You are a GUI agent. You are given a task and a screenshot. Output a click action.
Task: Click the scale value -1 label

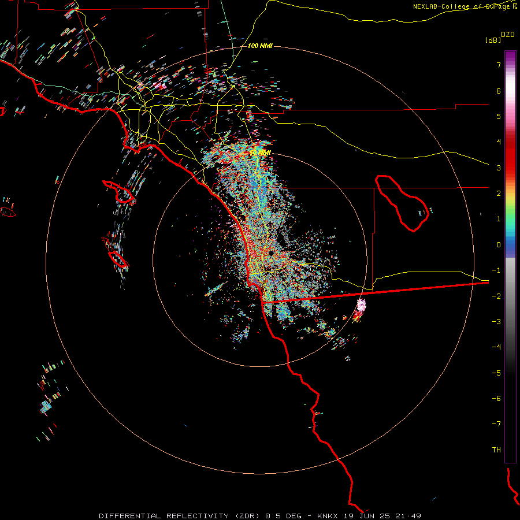(x=496, y=270)
